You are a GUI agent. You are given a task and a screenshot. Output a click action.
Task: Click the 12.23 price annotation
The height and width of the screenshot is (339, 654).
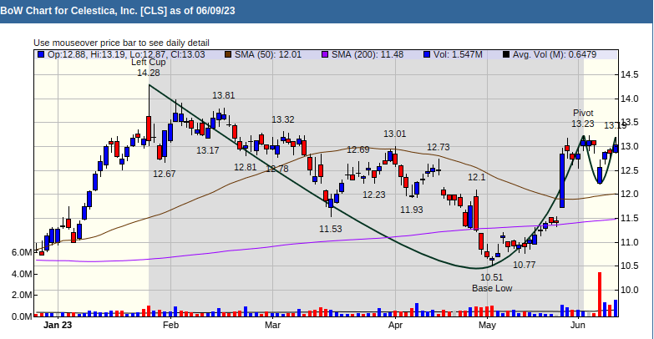(x=373, y=195)
